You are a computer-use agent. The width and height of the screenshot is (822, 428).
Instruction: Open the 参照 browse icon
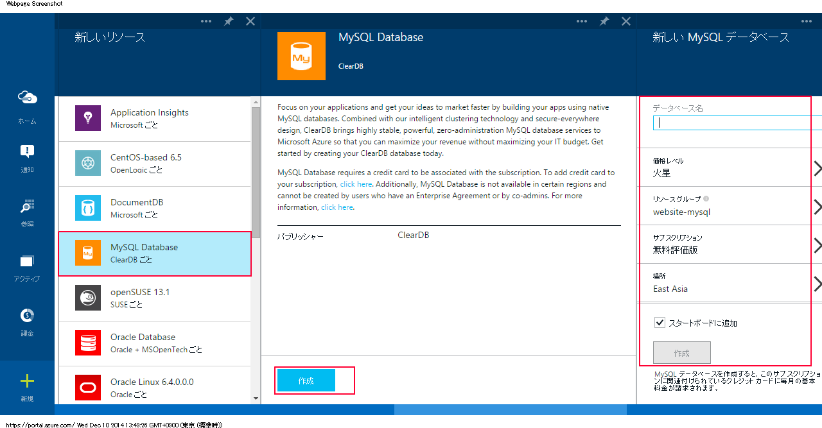tap(27, 206)
